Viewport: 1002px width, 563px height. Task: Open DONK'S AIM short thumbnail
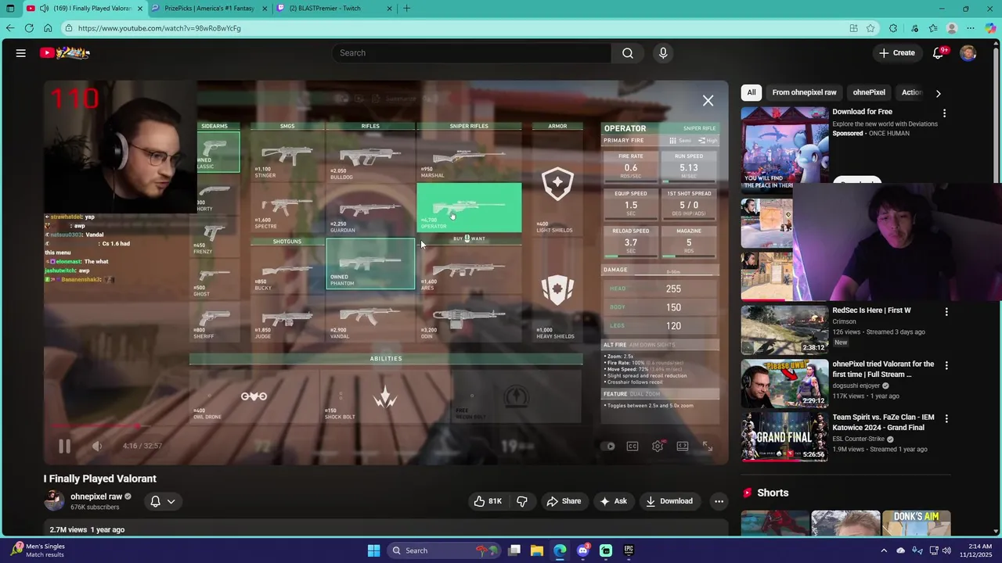pos(916,522)
